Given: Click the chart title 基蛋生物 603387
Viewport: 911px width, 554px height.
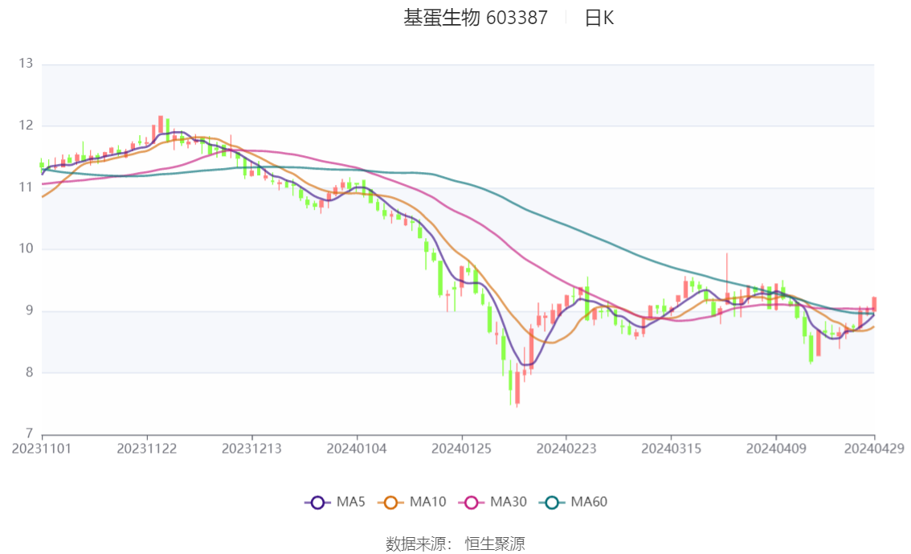Looking at the screenshot, I should coord(476,18).
